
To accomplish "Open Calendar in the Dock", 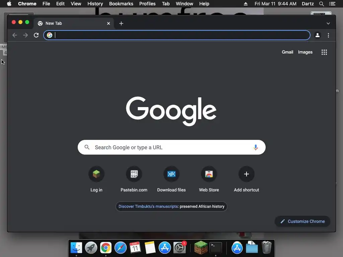I will [x=135, y=248].
